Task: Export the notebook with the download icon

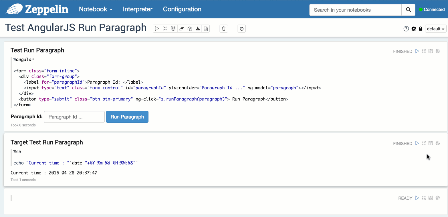Action: [197, 29]
